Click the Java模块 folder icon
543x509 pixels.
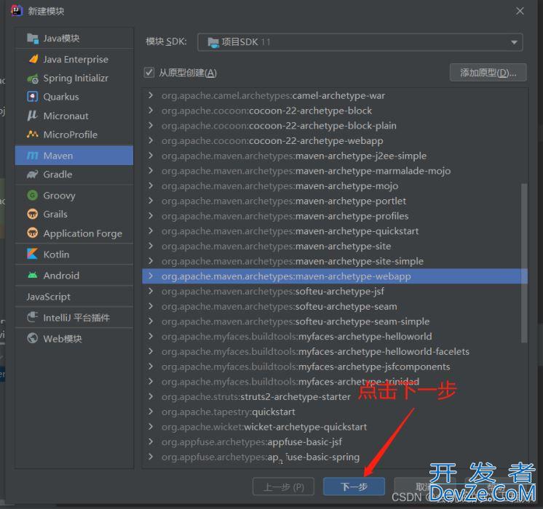(x=33, y=38)
